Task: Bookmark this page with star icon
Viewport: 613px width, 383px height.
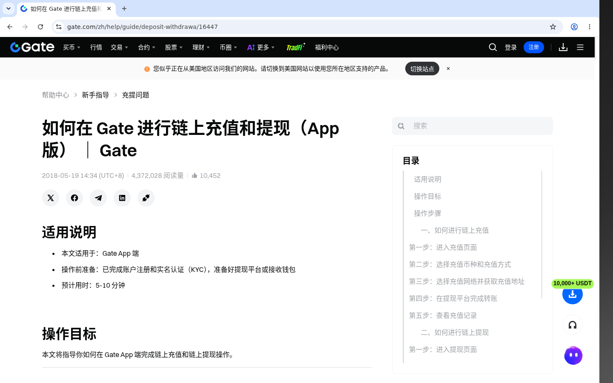Action: pyautogui.click(x=553, y=27)
